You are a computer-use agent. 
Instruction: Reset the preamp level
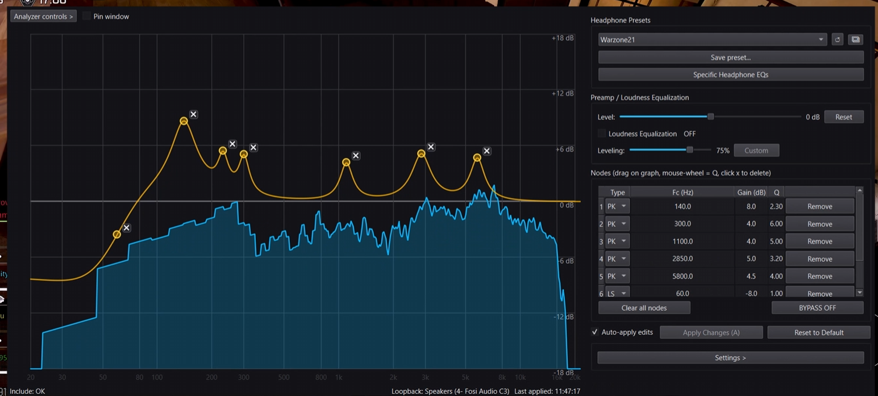click(843, 116)
